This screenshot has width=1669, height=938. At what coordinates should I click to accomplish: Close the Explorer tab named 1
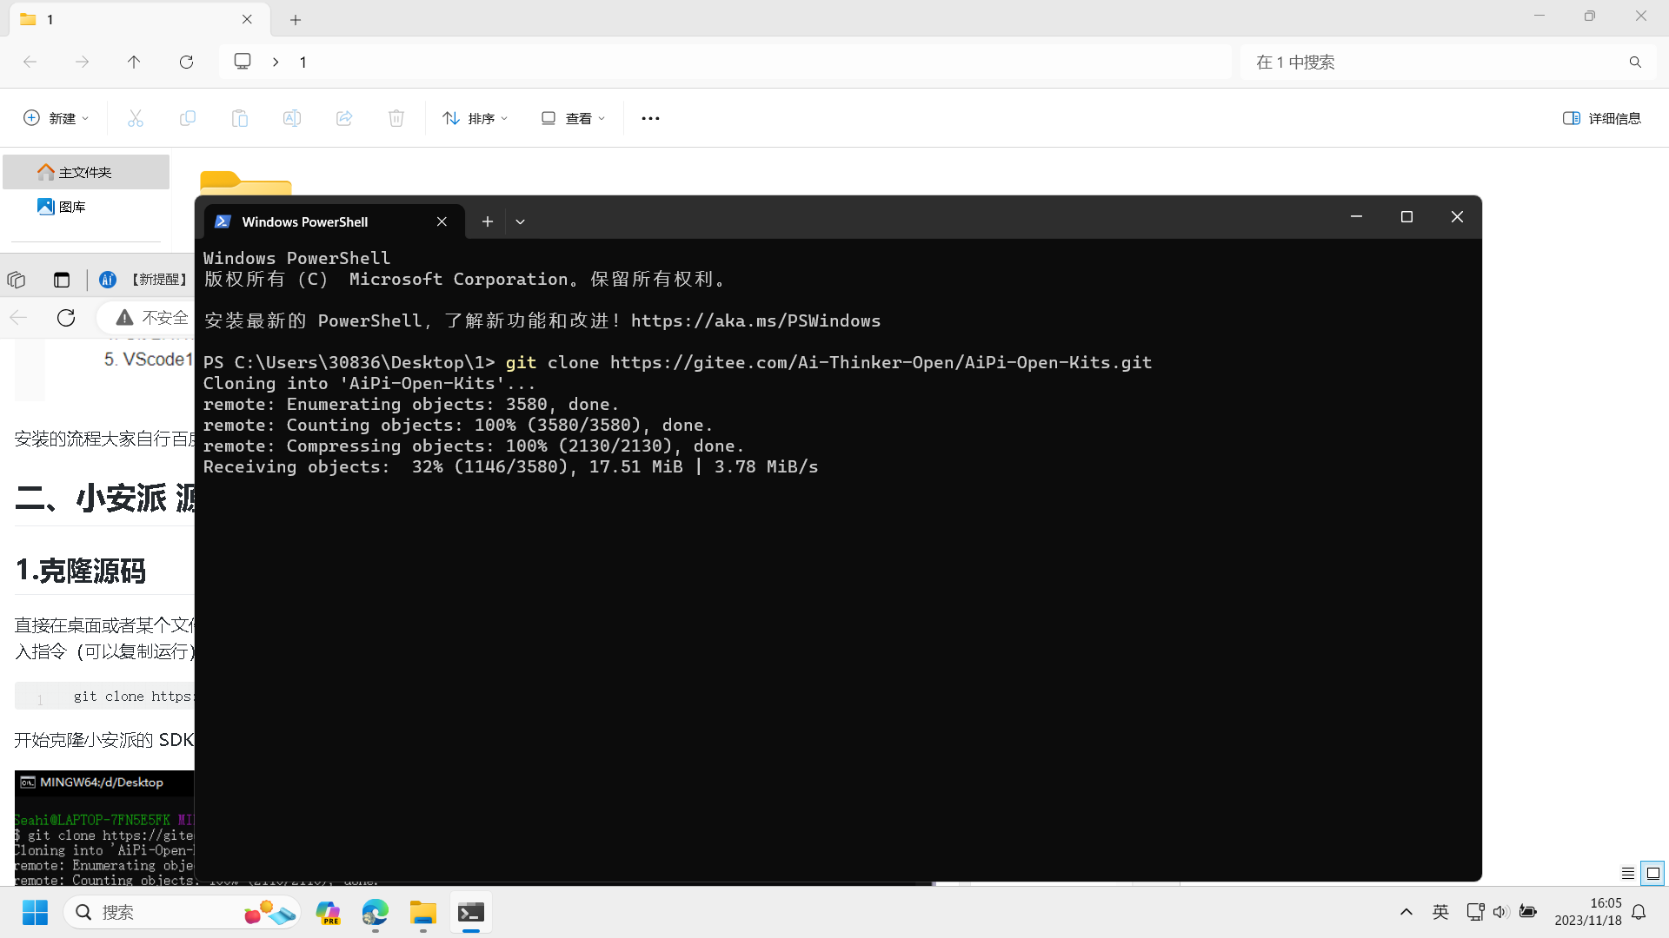click(x=247, y=19)
